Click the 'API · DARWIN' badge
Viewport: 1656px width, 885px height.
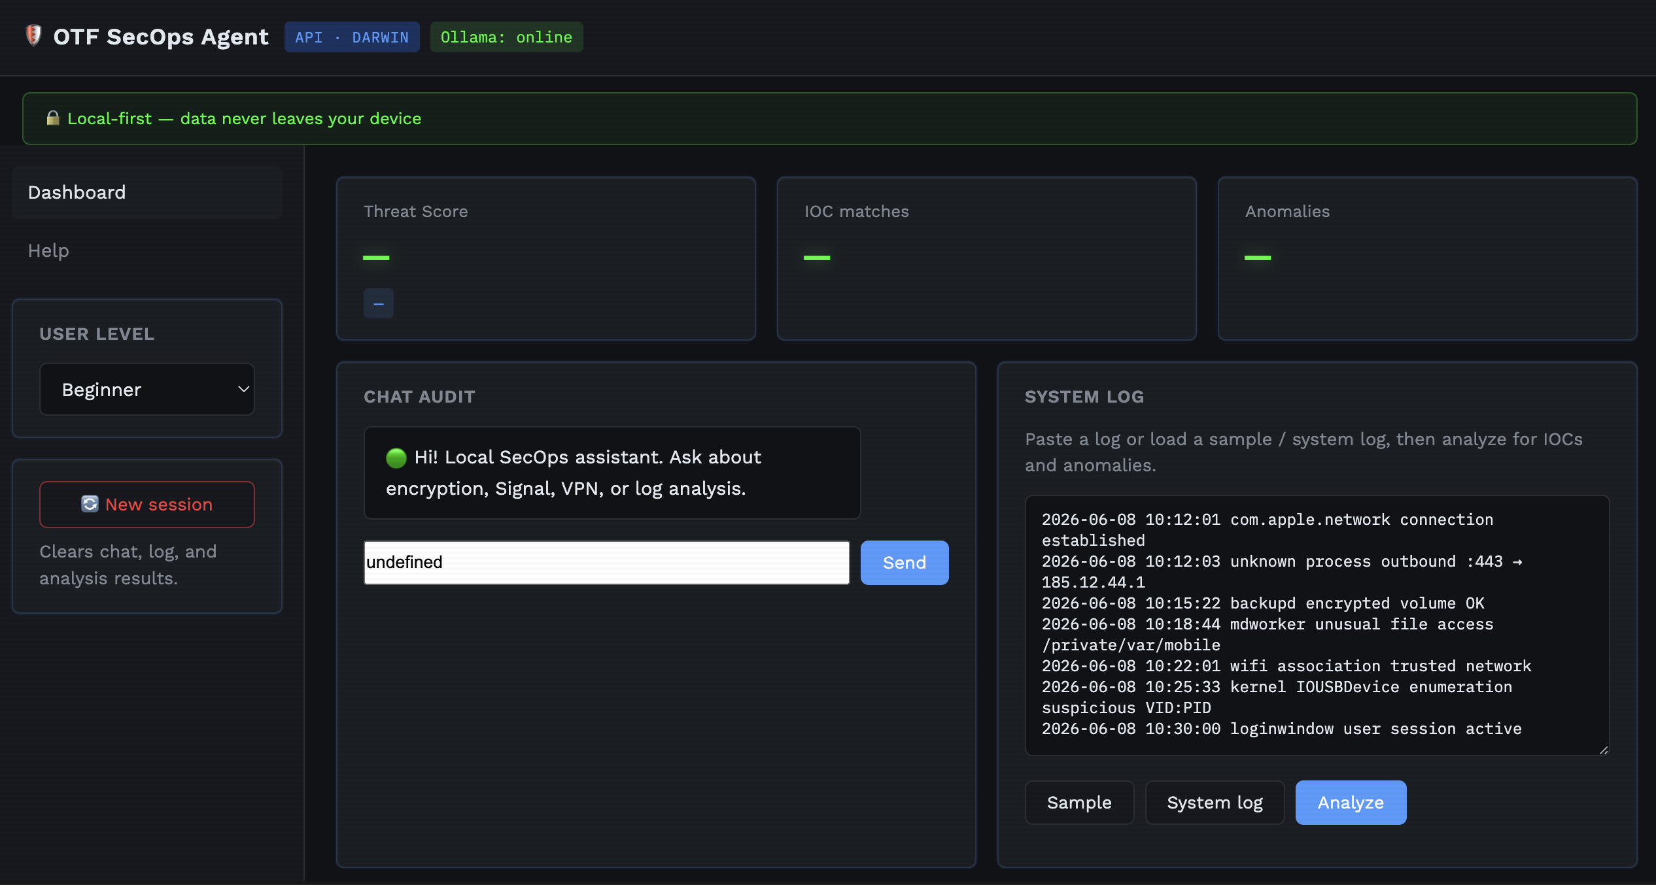point(352,37)
